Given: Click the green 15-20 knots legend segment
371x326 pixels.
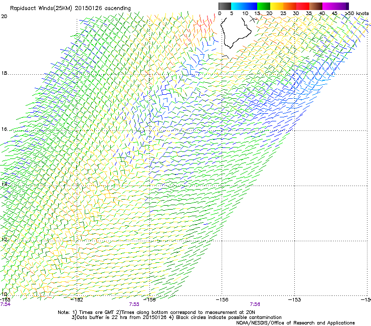Looking at the screenshot, I should (x=264, y=6).
